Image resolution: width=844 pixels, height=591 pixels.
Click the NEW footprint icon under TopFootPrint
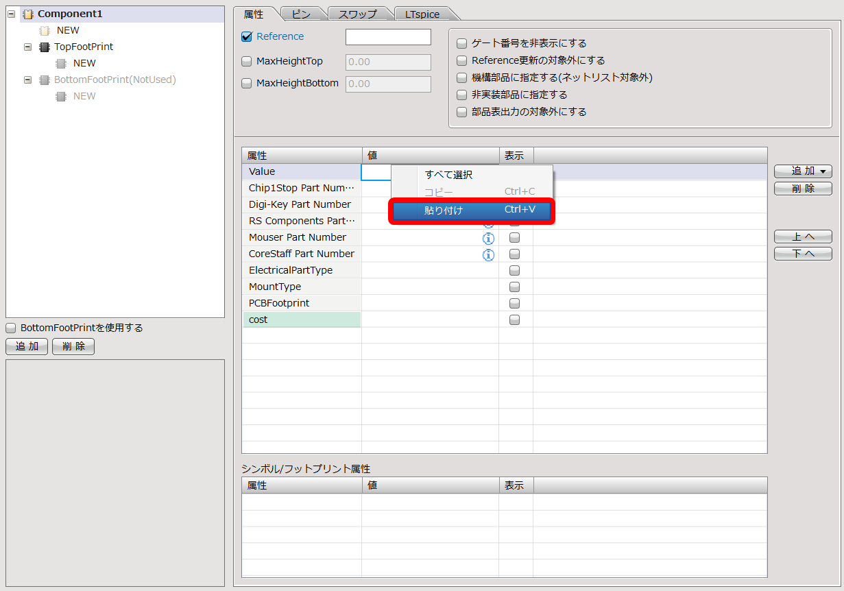point(61,63)
